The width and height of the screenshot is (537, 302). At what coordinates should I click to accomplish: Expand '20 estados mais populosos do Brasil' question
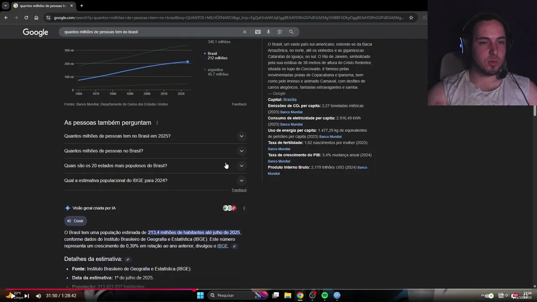point(155,166)
